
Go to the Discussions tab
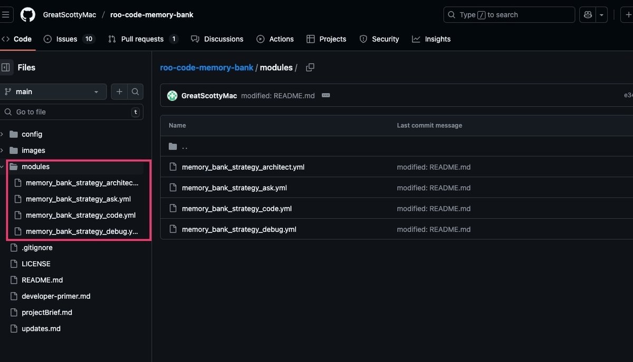(223, 39)
